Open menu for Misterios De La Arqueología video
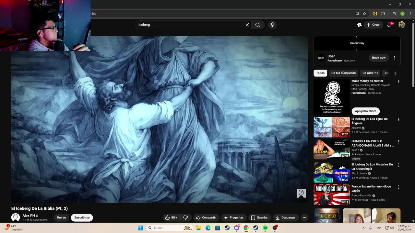415x233 pixels. click(399, 165)
